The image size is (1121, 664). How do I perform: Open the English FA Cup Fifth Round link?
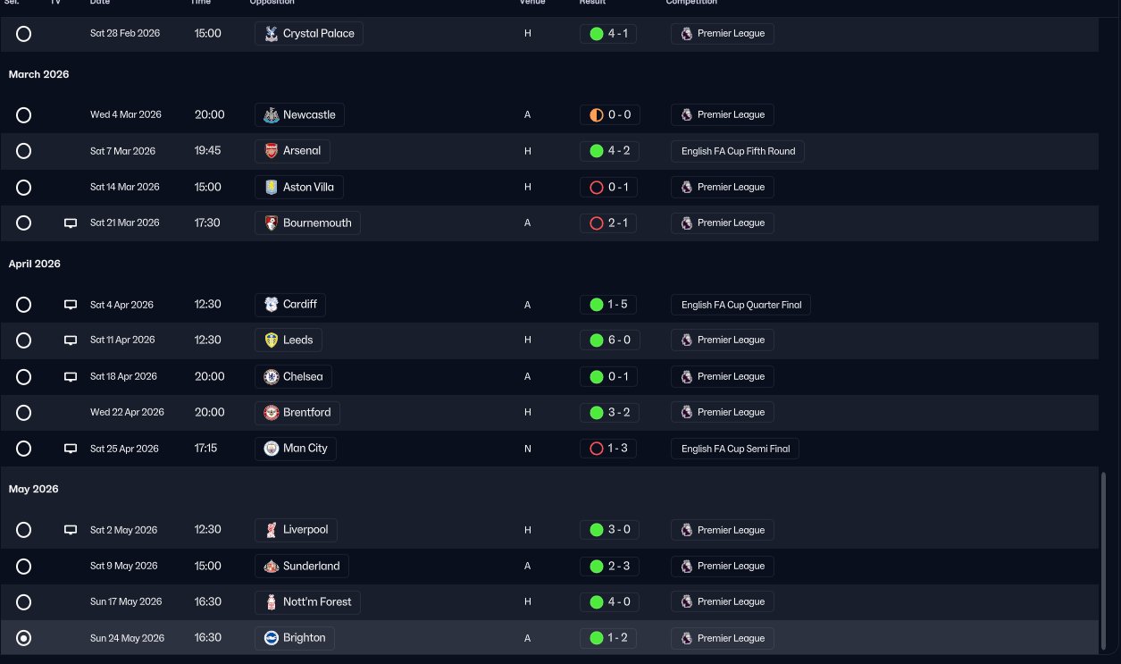pos(738,151)
